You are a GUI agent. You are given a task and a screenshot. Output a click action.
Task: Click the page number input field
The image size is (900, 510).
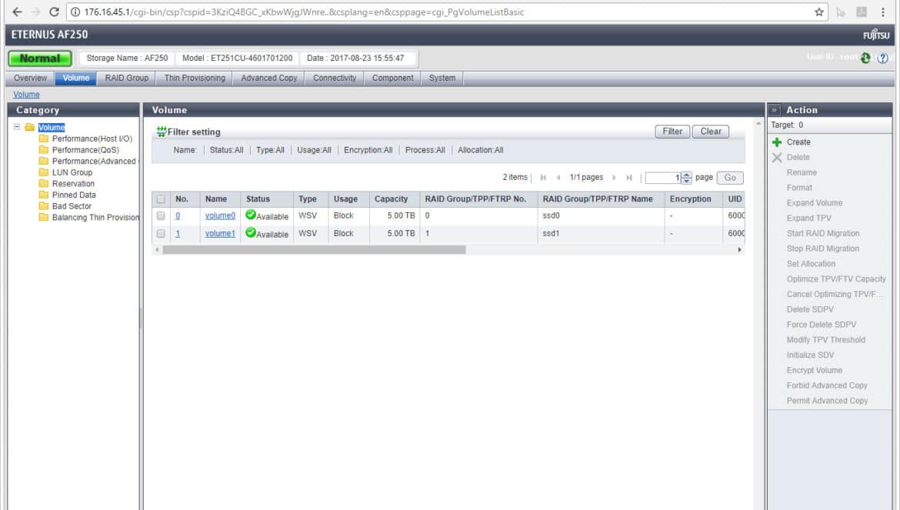point(663,178)
